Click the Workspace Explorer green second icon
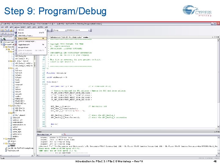 pyautogui.click(x=5, y=39)
